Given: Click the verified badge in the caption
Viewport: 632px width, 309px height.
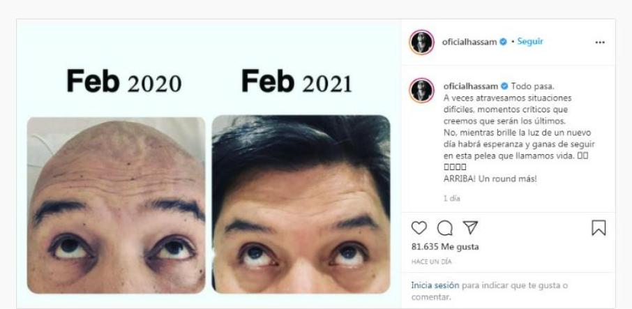Looking at the screenshot, I should (504, 86).
